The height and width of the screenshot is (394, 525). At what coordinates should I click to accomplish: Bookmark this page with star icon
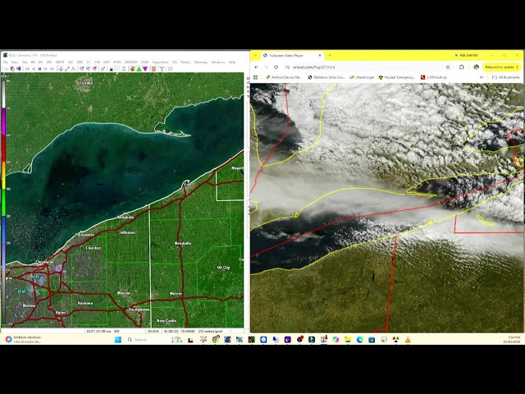[x=448, y=67]
